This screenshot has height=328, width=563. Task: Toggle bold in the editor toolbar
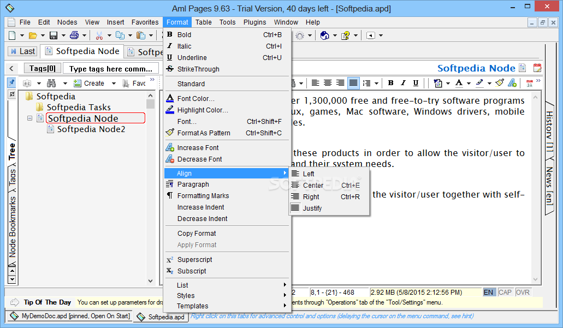click(390, 83)
